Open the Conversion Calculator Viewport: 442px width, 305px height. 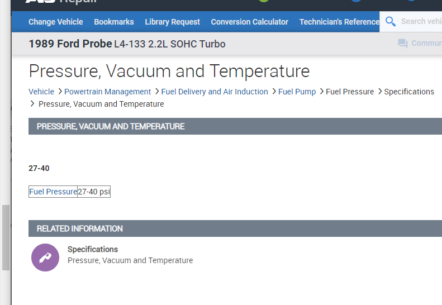[249, 22]
